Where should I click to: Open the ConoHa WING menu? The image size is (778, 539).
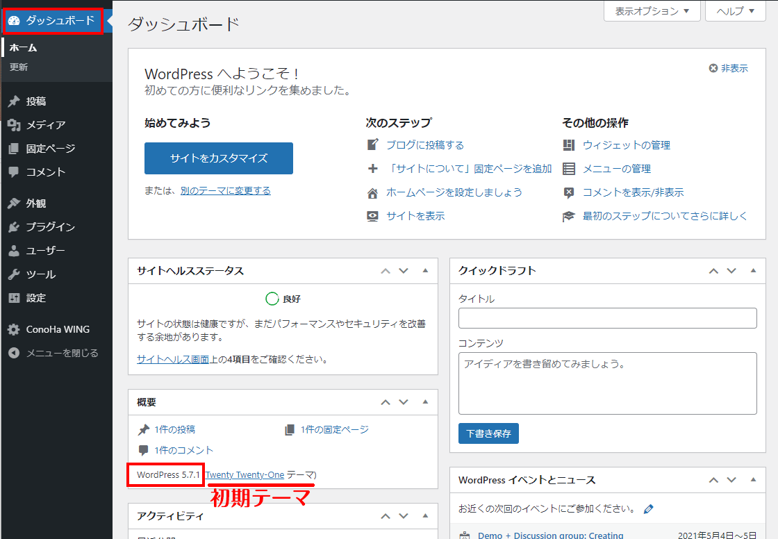(x=56, y=329)
